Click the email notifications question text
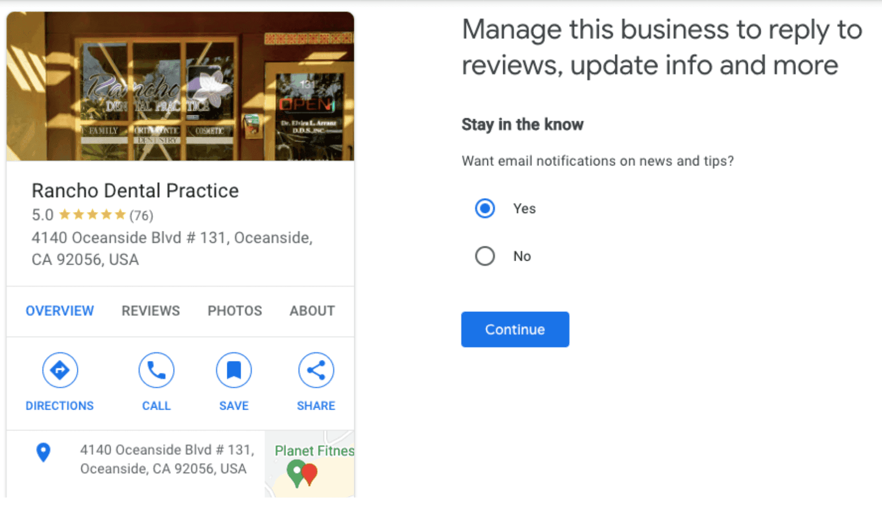 coord(598,161)
